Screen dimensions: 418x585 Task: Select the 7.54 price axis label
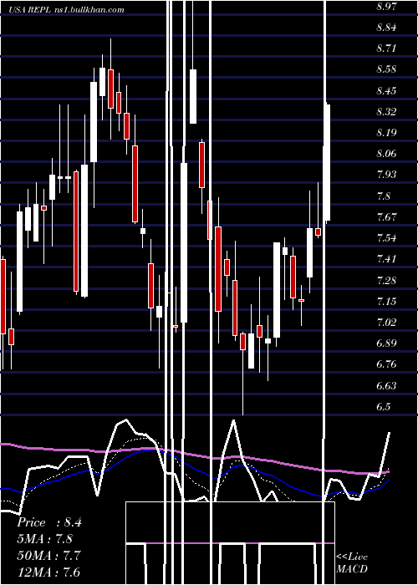(x=386, y=238)
